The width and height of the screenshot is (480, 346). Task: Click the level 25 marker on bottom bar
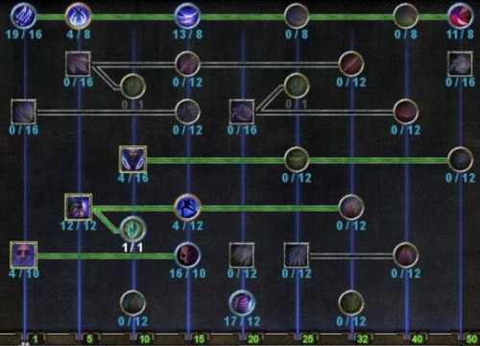[x=308, y=338]
